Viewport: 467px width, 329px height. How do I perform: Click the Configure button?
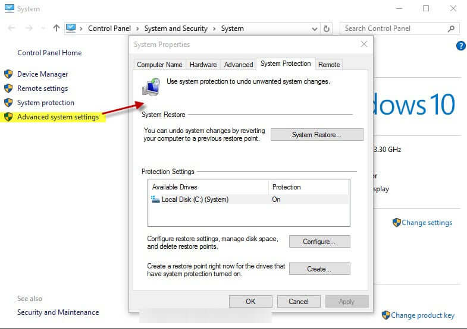coord(319,242)
